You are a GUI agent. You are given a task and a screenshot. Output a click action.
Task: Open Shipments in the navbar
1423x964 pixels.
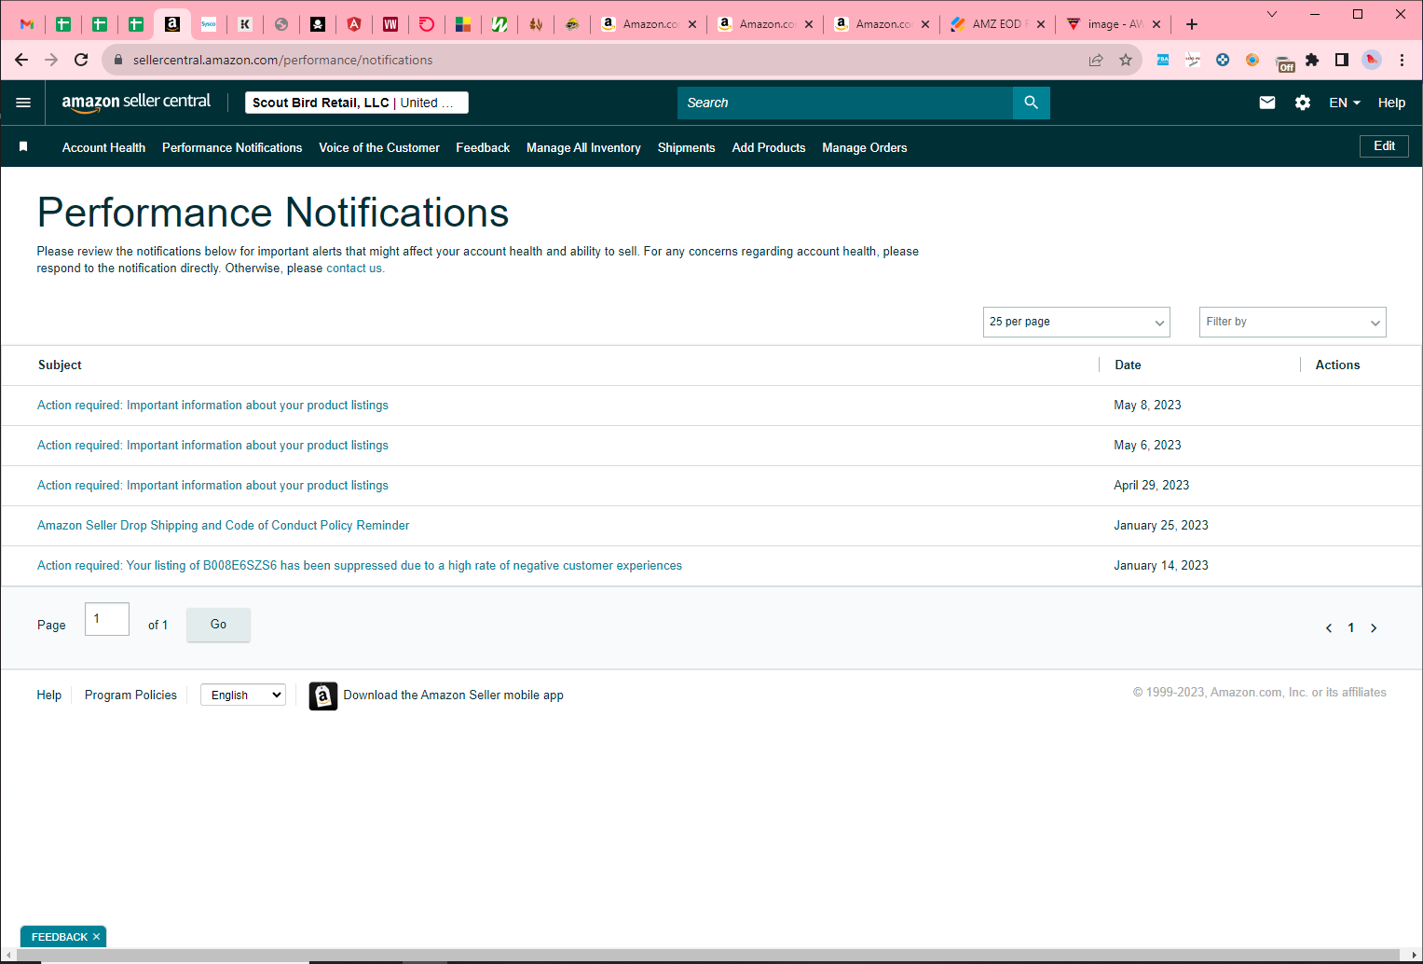pos(686,147)
